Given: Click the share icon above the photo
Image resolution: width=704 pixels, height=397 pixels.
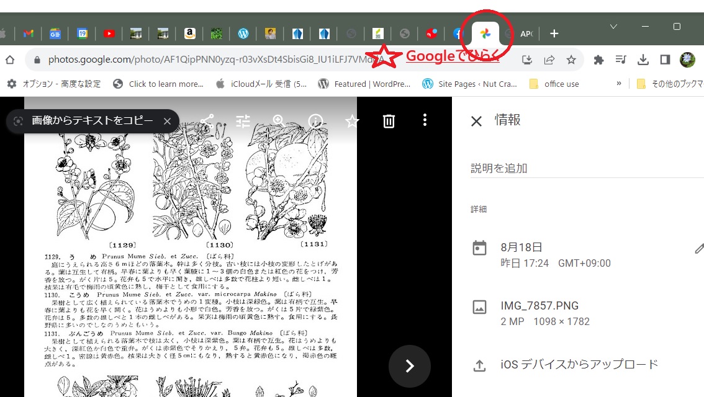Looking at the screenshot, I should click(207, 121).
